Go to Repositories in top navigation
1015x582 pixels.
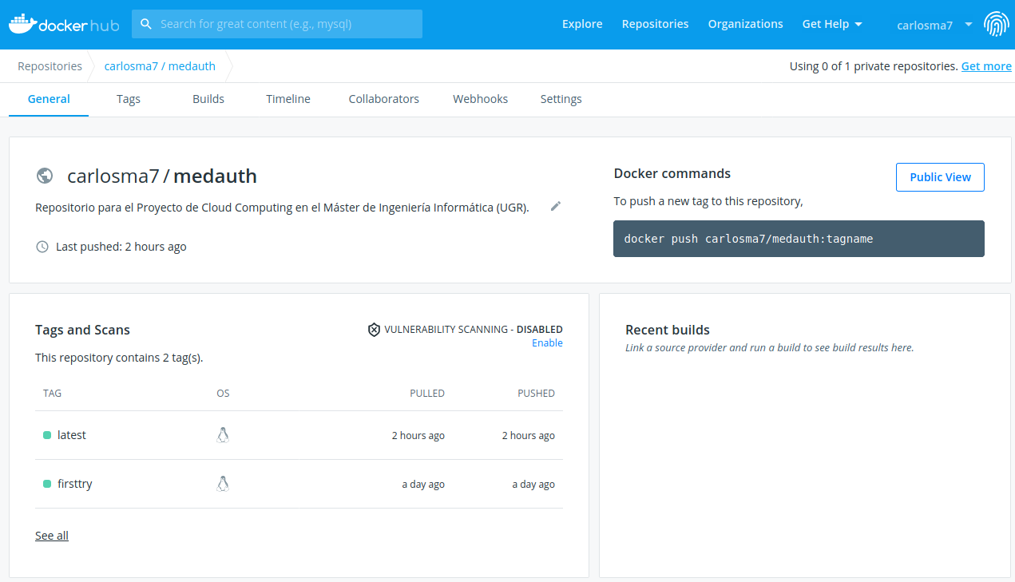pos(655,24)
